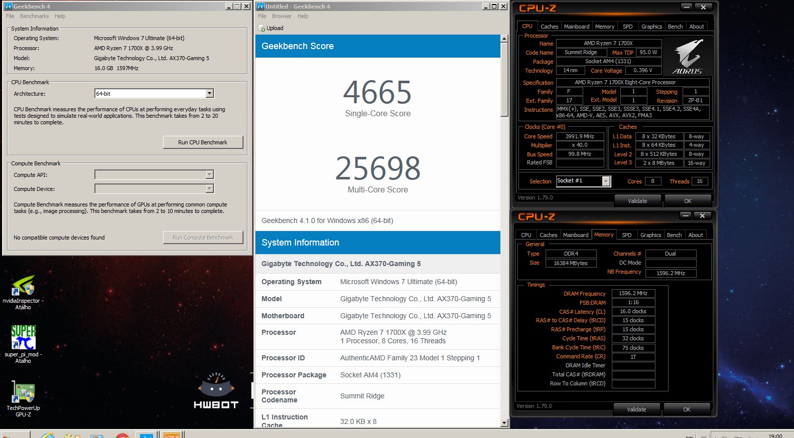Switch to Graphics tab in upper CPU-Z window

[651, 27]
